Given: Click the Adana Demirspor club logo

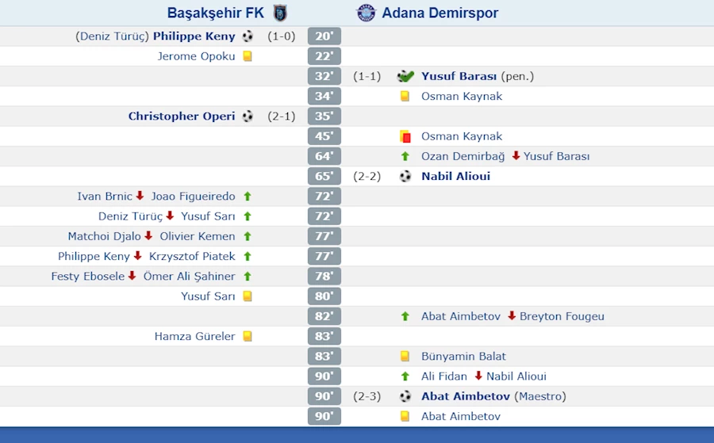Looking at the screenshot, I should point(366,13).
